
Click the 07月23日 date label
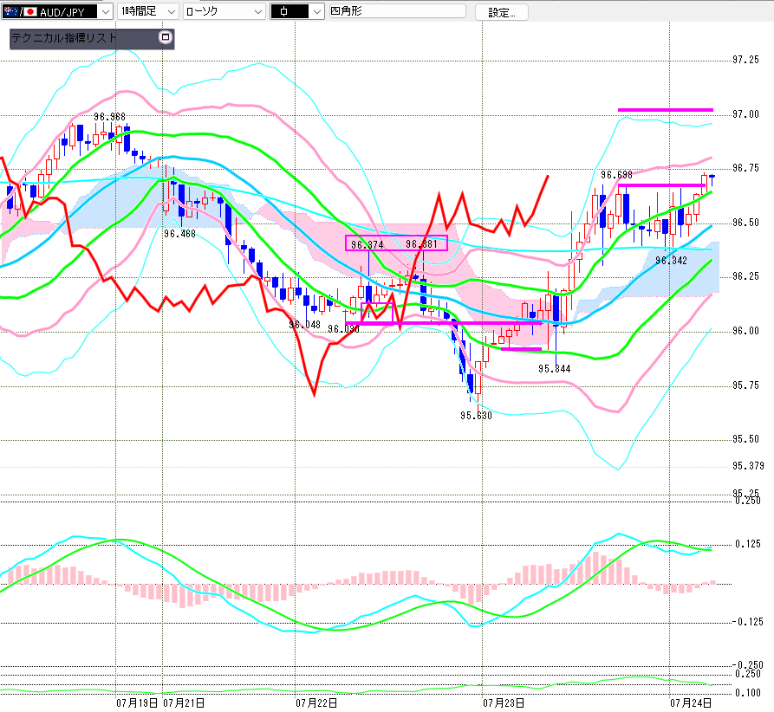[x=504, y=703]
